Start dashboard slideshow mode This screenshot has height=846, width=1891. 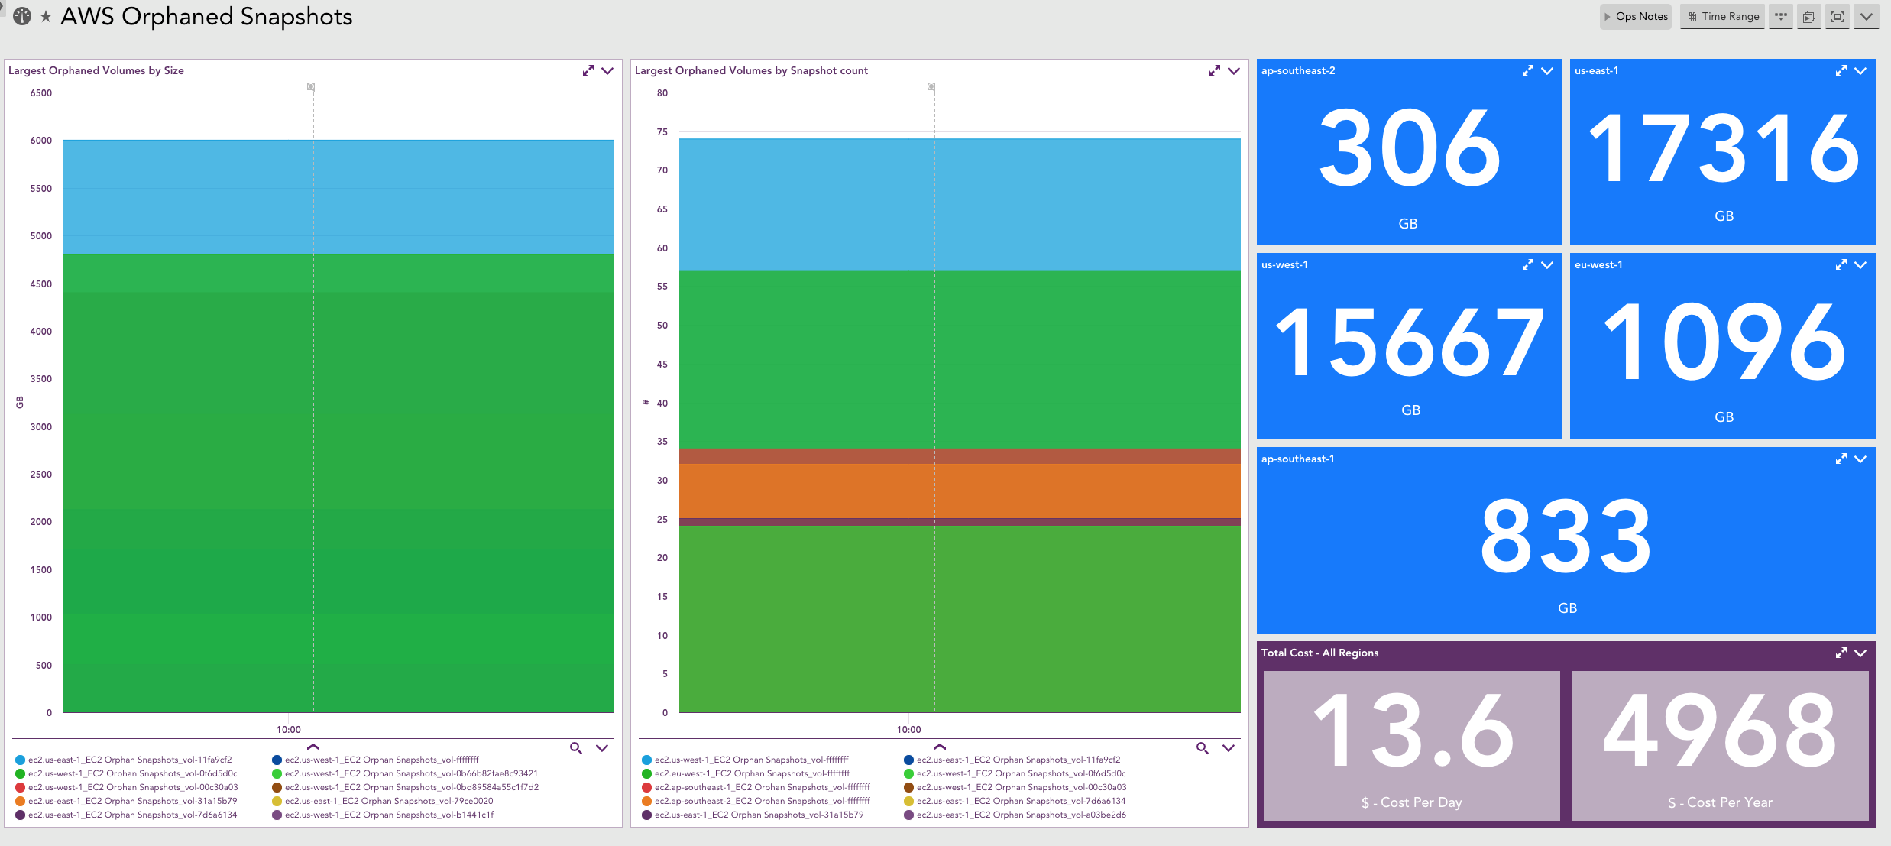click(1808, 16)
